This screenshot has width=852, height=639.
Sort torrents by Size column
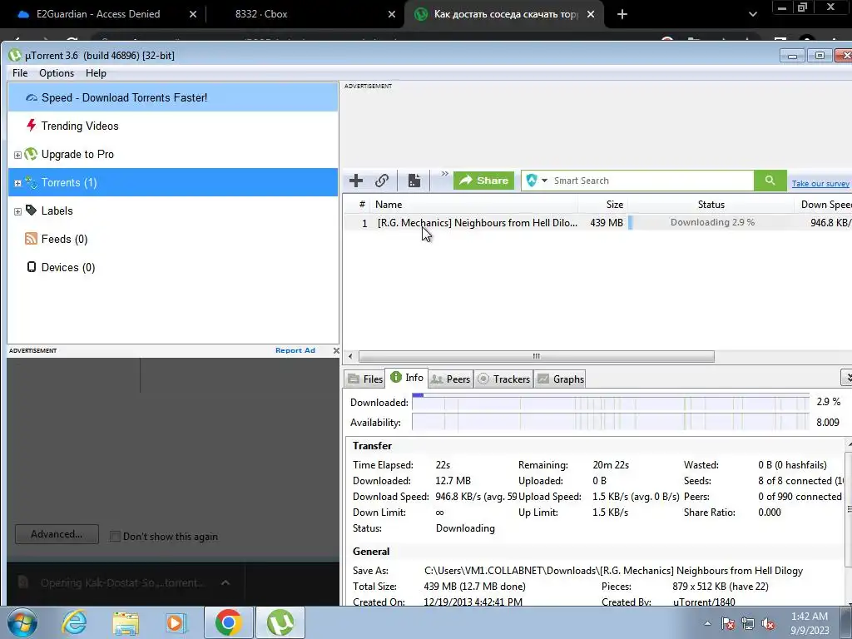(602, 205)
